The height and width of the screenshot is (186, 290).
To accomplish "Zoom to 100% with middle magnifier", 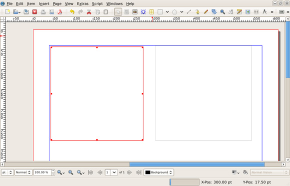I will pyautogui.click(x=70, y=173).
